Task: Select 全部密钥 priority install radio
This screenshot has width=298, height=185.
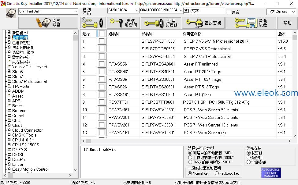Action: pos(248,162)
